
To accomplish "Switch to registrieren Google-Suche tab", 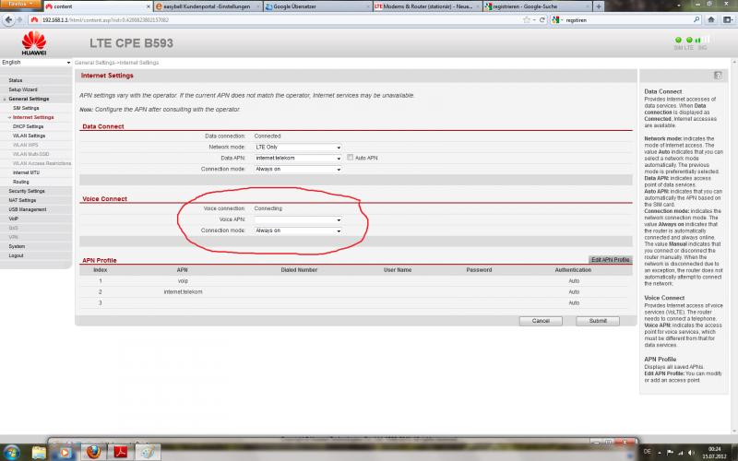I will coord(537,6).
